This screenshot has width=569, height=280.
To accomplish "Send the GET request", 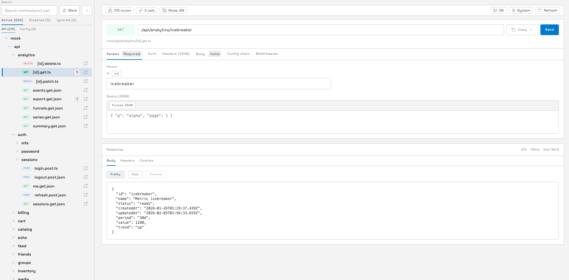I will click(x=549, y=30).
